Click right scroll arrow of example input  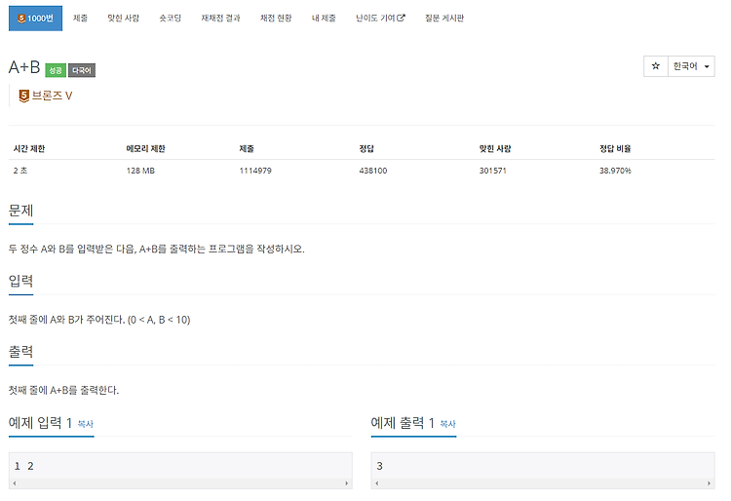pos(346,483)
